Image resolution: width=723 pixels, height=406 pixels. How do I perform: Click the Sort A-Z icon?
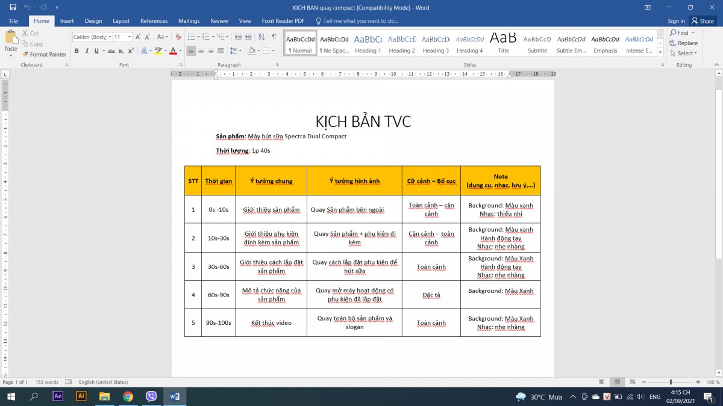(261, 37)
